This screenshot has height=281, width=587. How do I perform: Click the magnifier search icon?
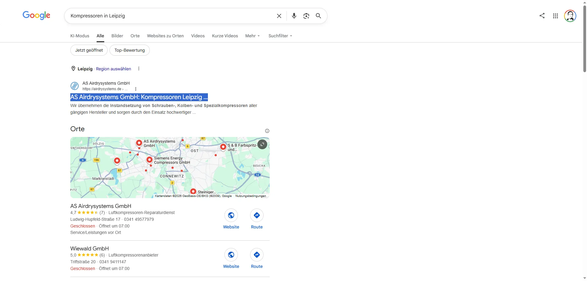pyautogui.click(x=318, y=16)
